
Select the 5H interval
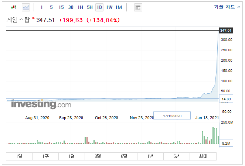[90, 7]
